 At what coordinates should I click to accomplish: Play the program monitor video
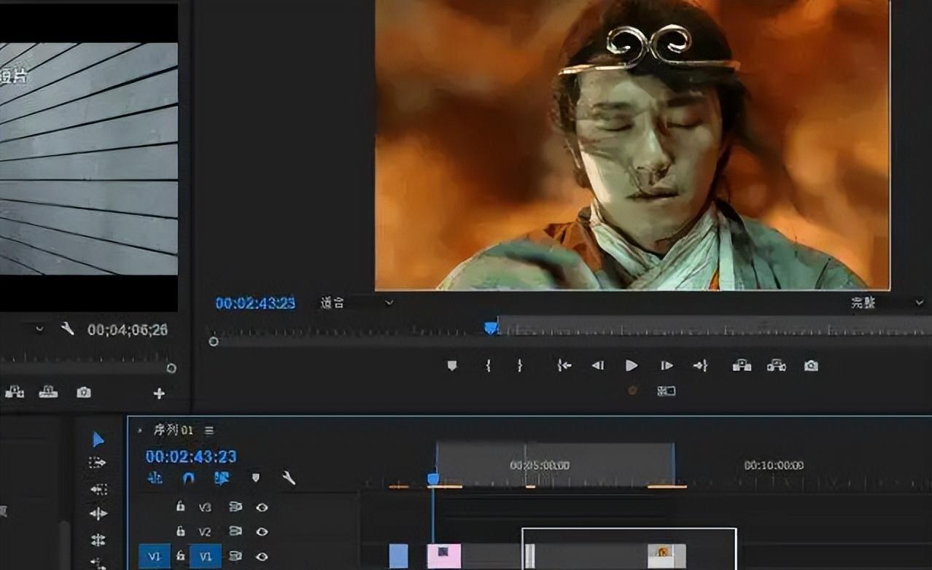tap(632, 366)
